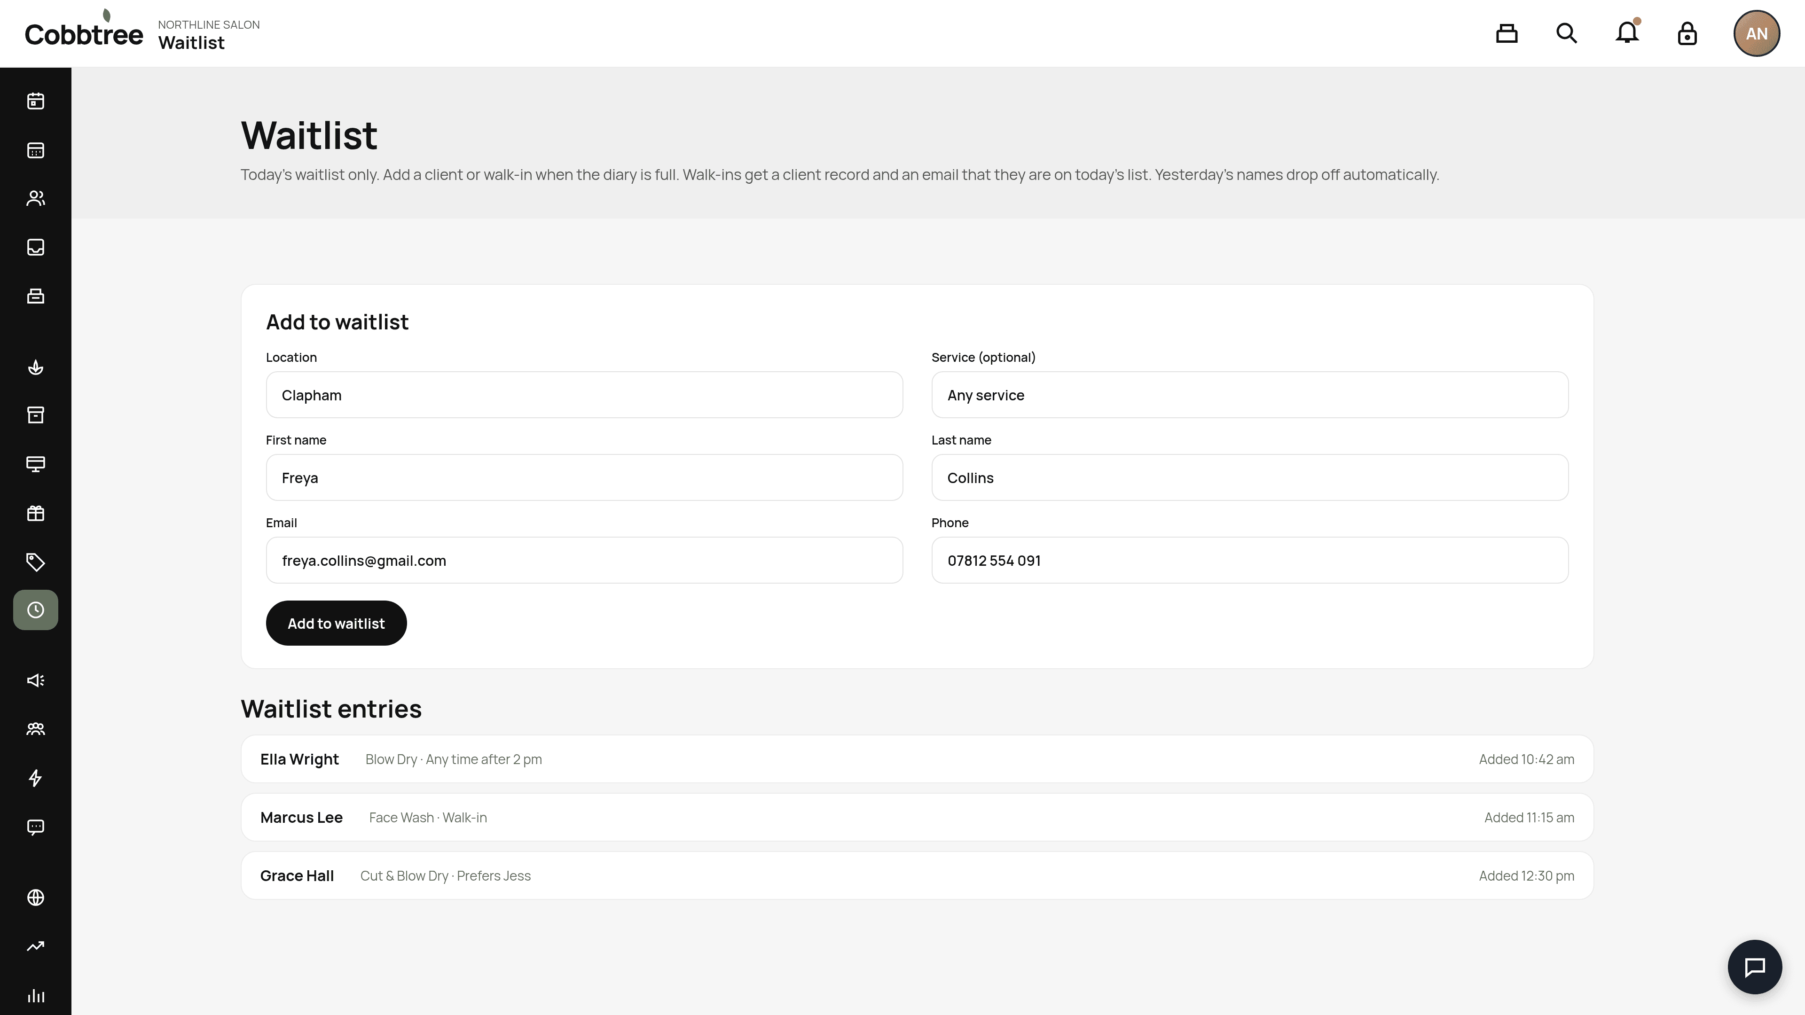Open the Location dropdown showing Clapham
Viewport: 1805px width, 1015px height.
coord(584,395)
